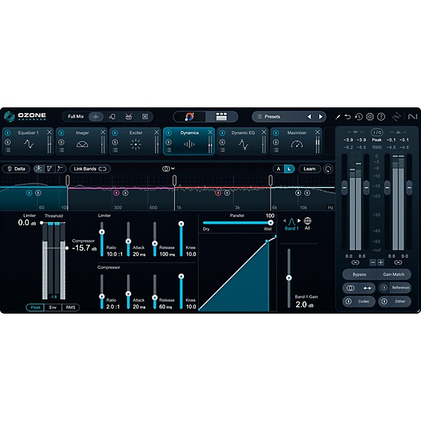Go to next preset arrow
This screenshot has height=421, width=421.
tap(321, 116)
